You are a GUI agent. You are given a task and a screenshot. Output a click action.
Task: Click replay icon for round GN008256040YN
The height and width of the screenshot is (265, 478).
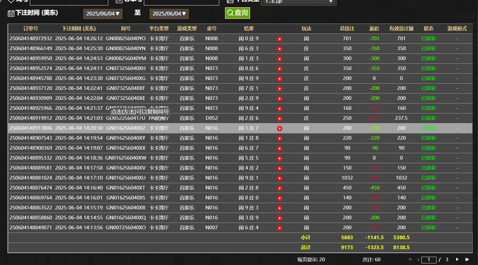pyautogui.click(x=280, y=49)
